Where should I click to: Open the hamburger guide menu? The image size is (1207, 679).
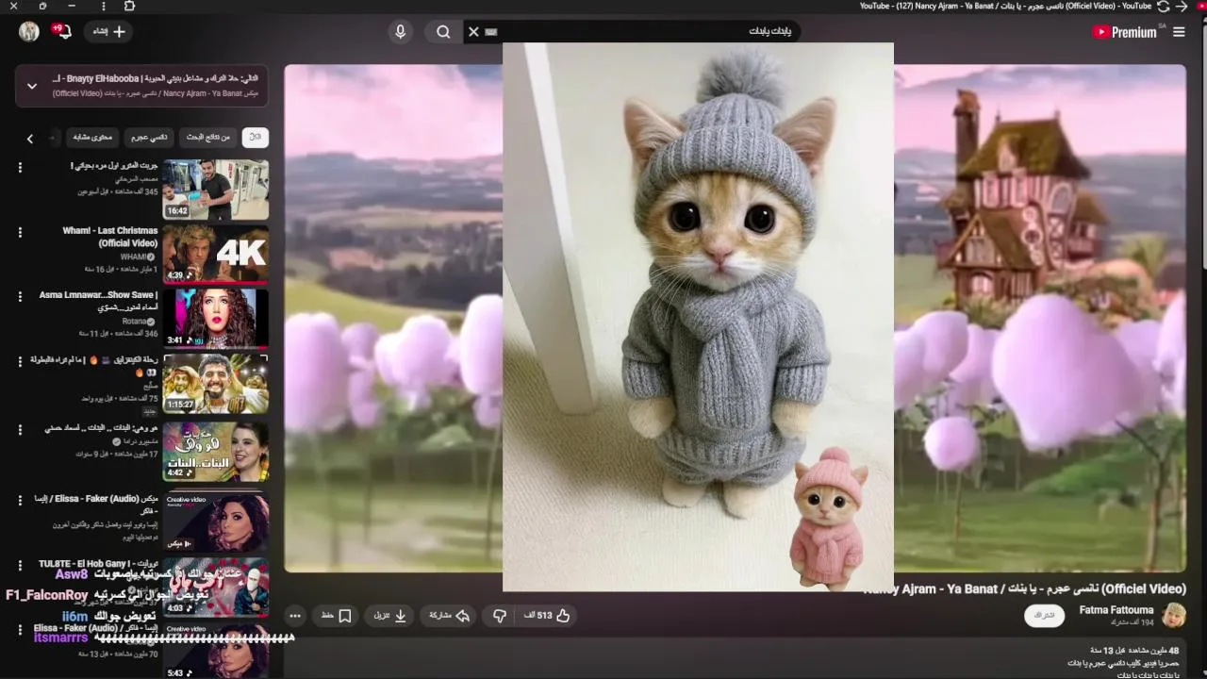[x=1179, y=32]
